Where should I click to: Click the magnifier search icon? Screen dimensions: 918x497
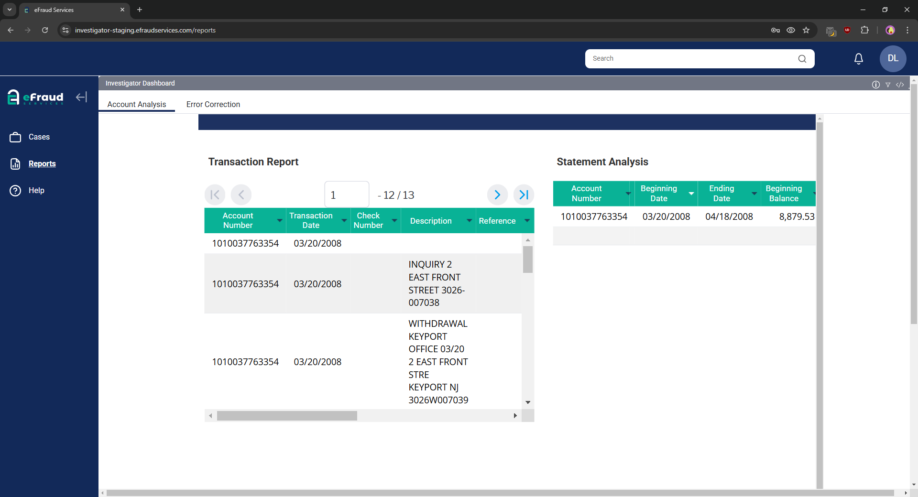[802, 59]
